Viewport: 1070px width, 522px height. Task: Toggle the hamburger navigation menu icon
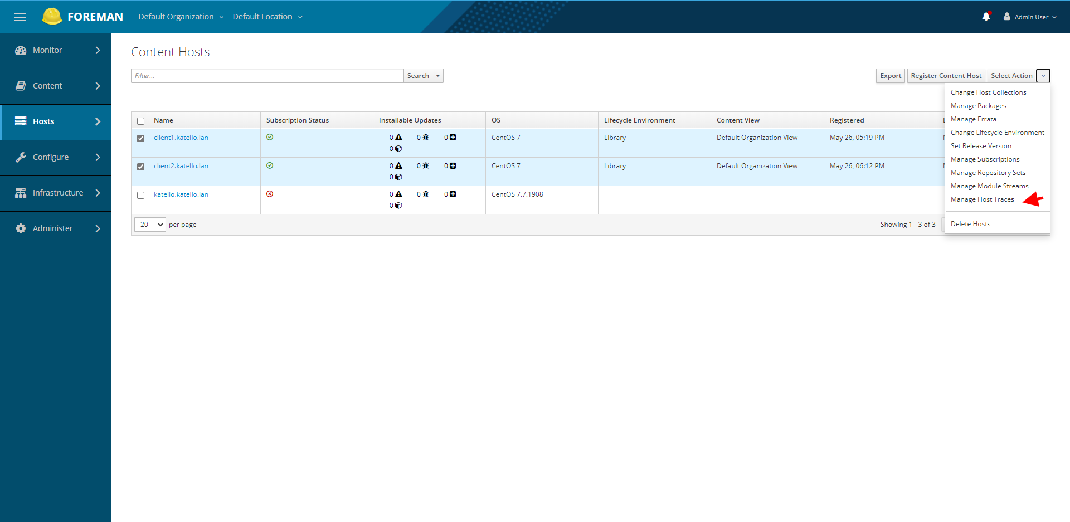click(20, 17)
